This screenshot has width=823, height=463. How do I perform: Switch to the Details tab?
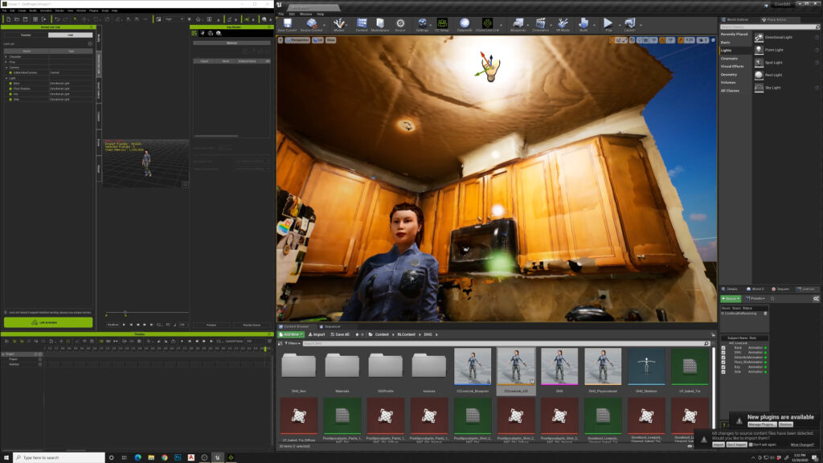(730, 289)
